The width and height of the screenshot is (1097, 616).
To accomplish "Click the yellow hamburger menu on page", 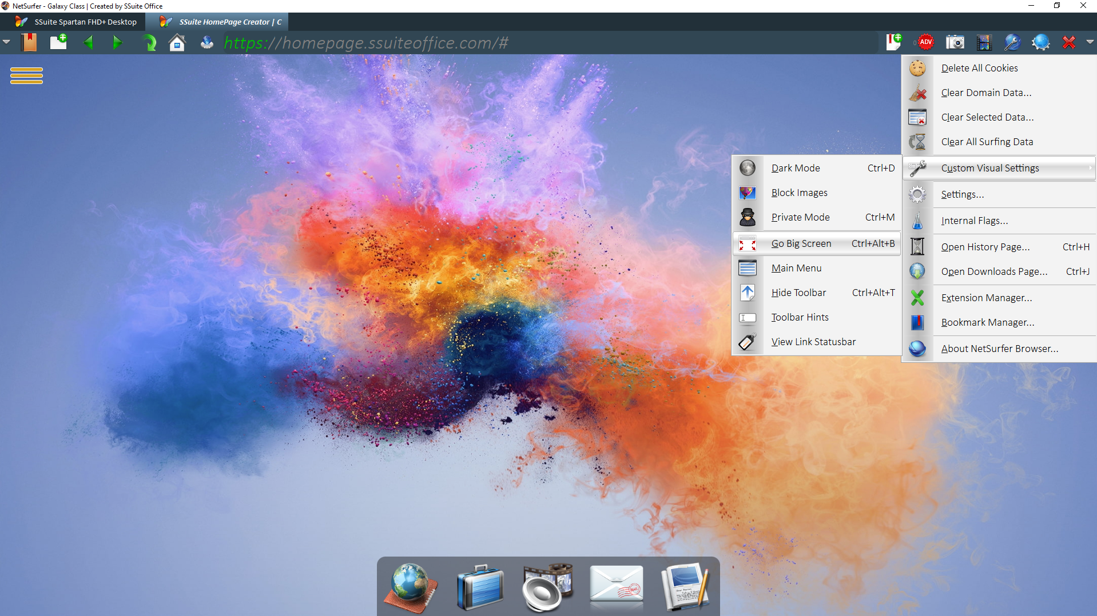I will [26, 75].
